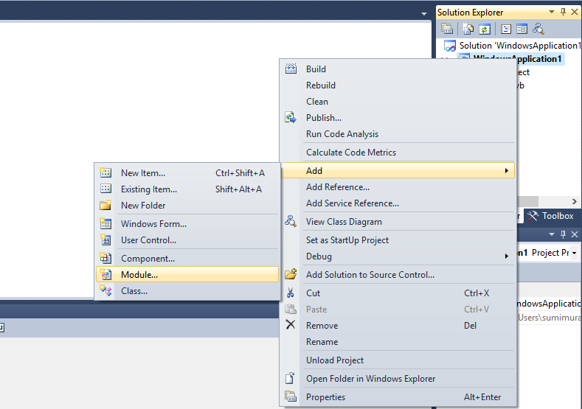Open Properties from the context menu

(x=398, y=396)
